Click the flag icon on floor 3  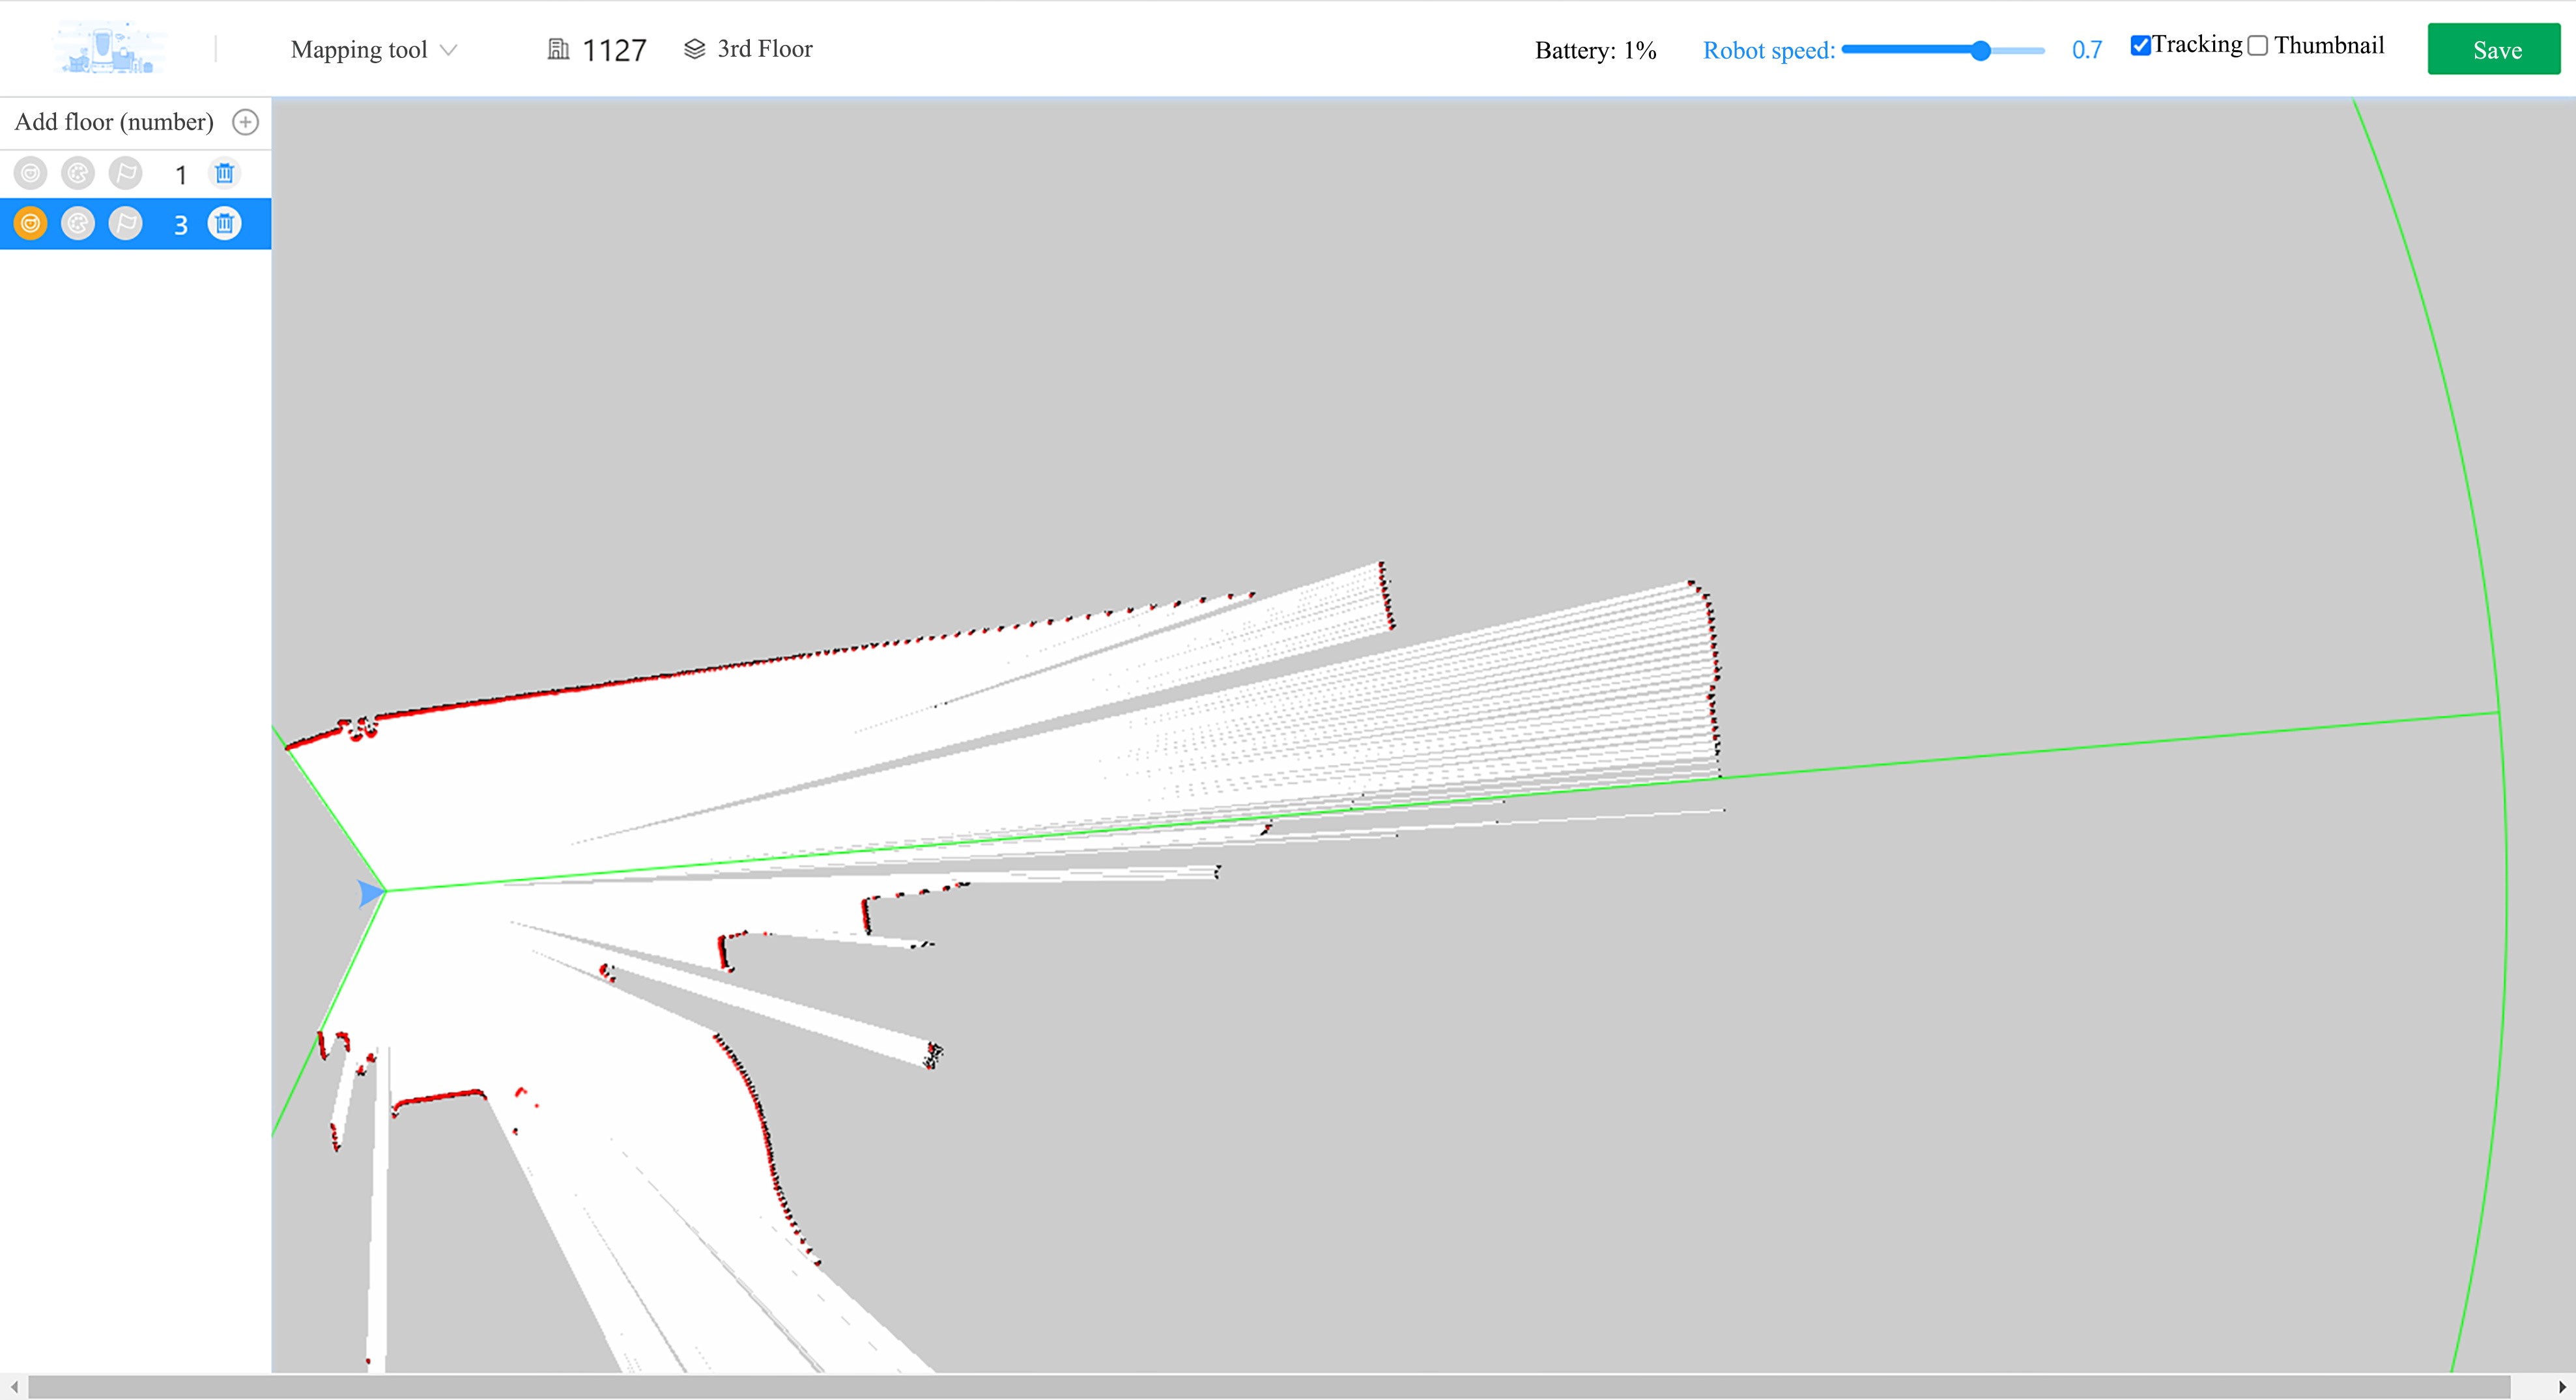pos(125,223)
